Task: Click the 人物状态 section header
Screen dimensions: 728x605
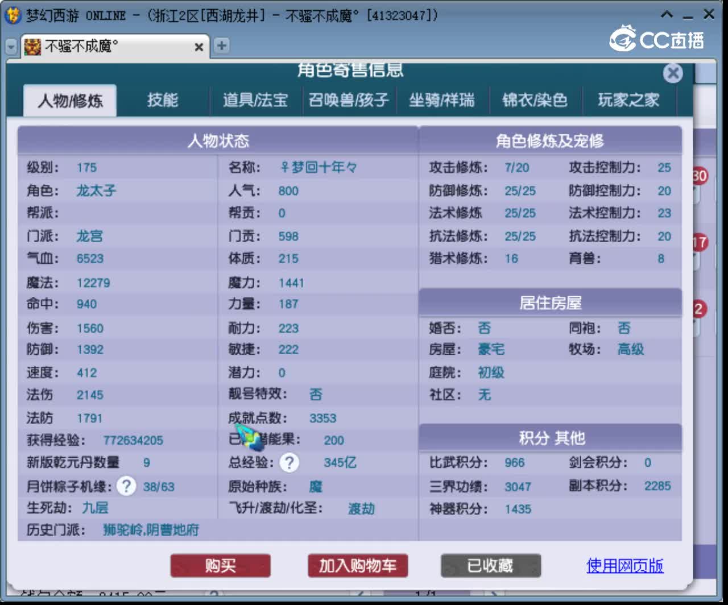Action: pos(218,140)
